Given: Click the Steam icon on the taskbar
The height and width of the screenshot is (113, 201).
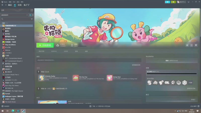Looking at the screenshot, I should click(23, 111).
